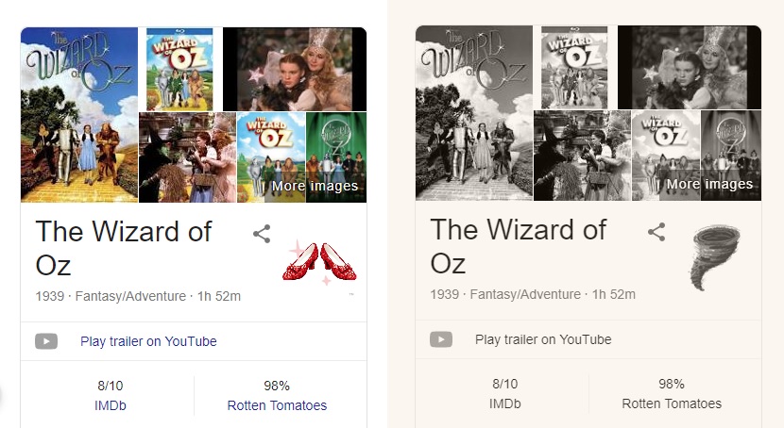The height and width of the screenshot is (428, 784).
Task: Play trailer on YouTube in color panel
Action: pyautogui.click(x=148, y=341)
